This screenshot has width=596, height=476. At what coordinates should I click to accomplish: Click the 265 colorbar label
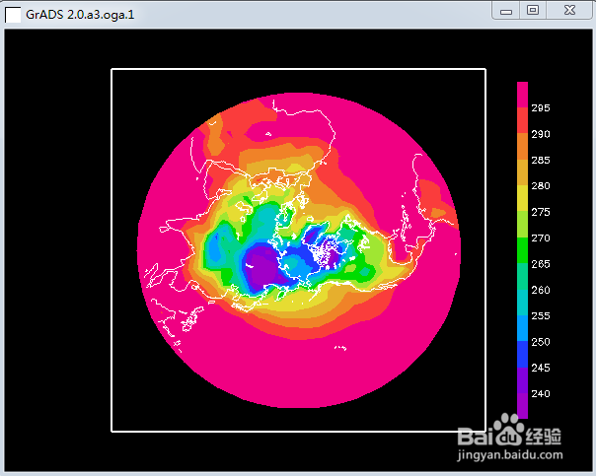pyautogui.click(x=541, y=264)
